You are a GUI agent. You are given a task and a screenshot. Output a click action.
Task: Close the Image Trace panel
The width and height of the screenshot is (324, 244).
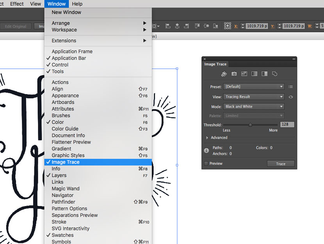[x=205, y=59]
